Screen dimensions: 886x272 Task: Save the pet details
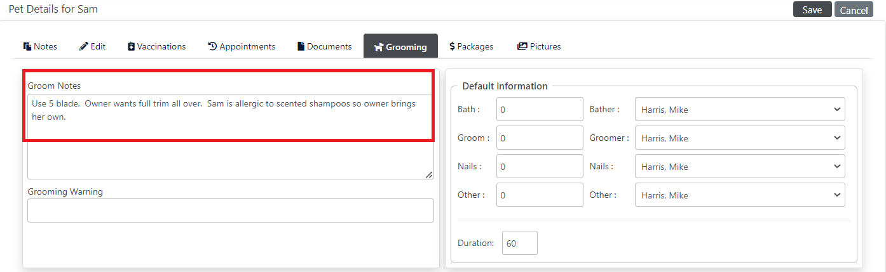pyautogui.click(x=812, y=10)
